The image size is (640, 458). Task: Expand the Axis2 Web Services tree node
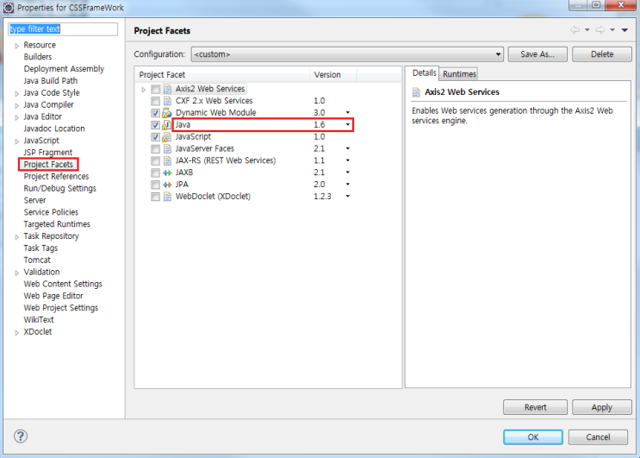(x=143, y=89)
